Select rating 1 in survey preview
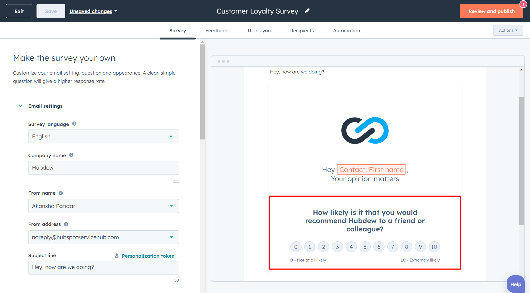The image size is (530, 293). point(310,247)
